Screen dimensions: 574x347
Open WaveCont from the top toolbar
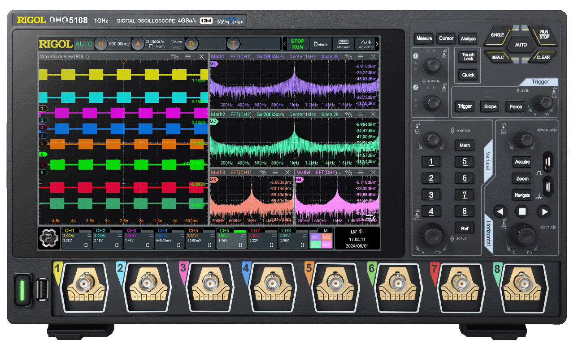tap(366, 43)
